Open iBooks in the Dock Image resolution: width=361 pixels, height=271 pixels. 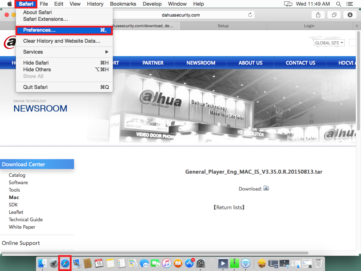click(178, 263)
